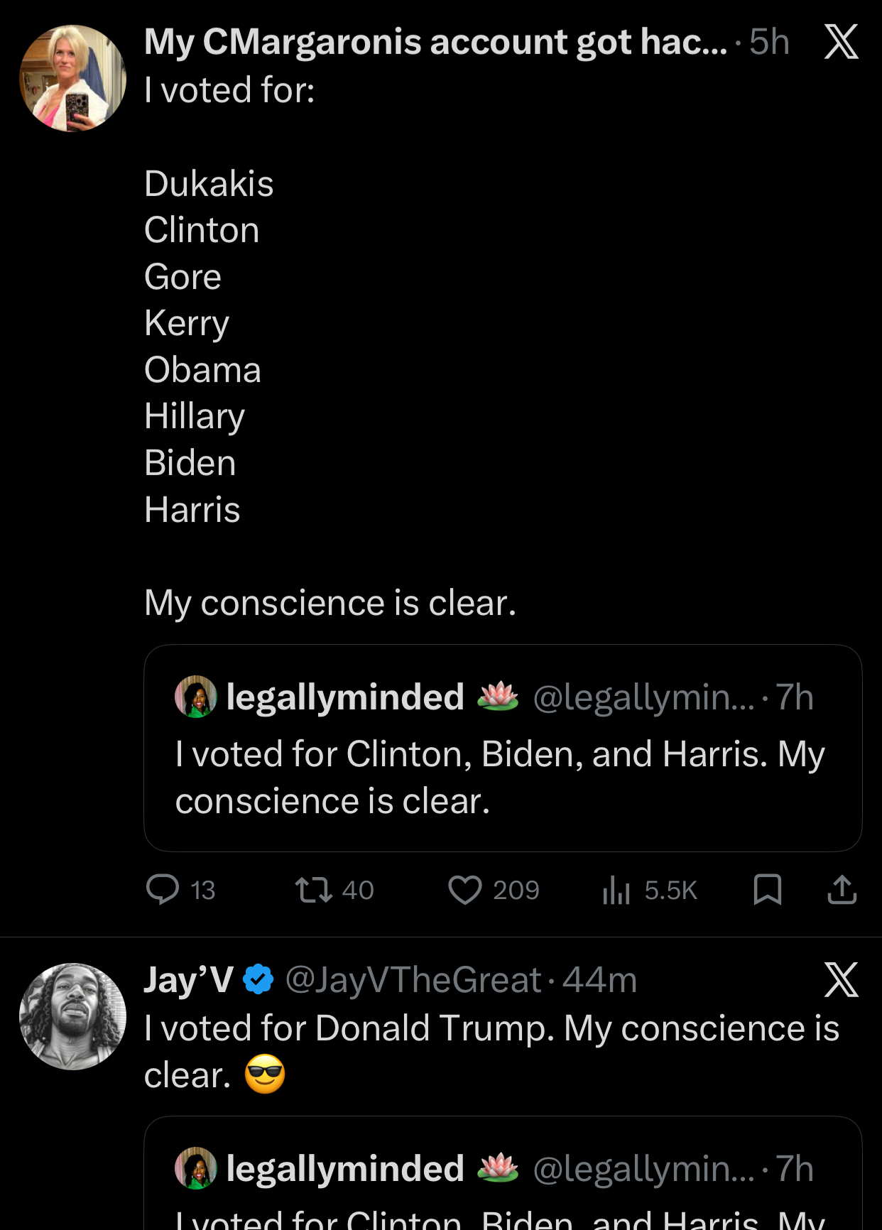Image resolution: width=882 pixels, height=1230 pixels.
Task: Repost the CMargaronis post with 40 reposts
Action: pyautogui.click(x=314, y=889)
